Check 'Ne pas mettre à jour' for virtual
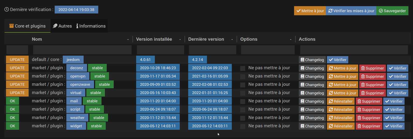413x139 pixels. coord(243,93)
